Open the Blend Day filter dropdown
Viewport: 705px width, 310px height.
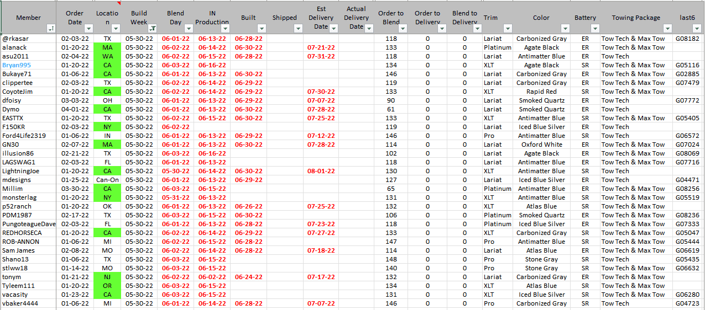(189, 29)
